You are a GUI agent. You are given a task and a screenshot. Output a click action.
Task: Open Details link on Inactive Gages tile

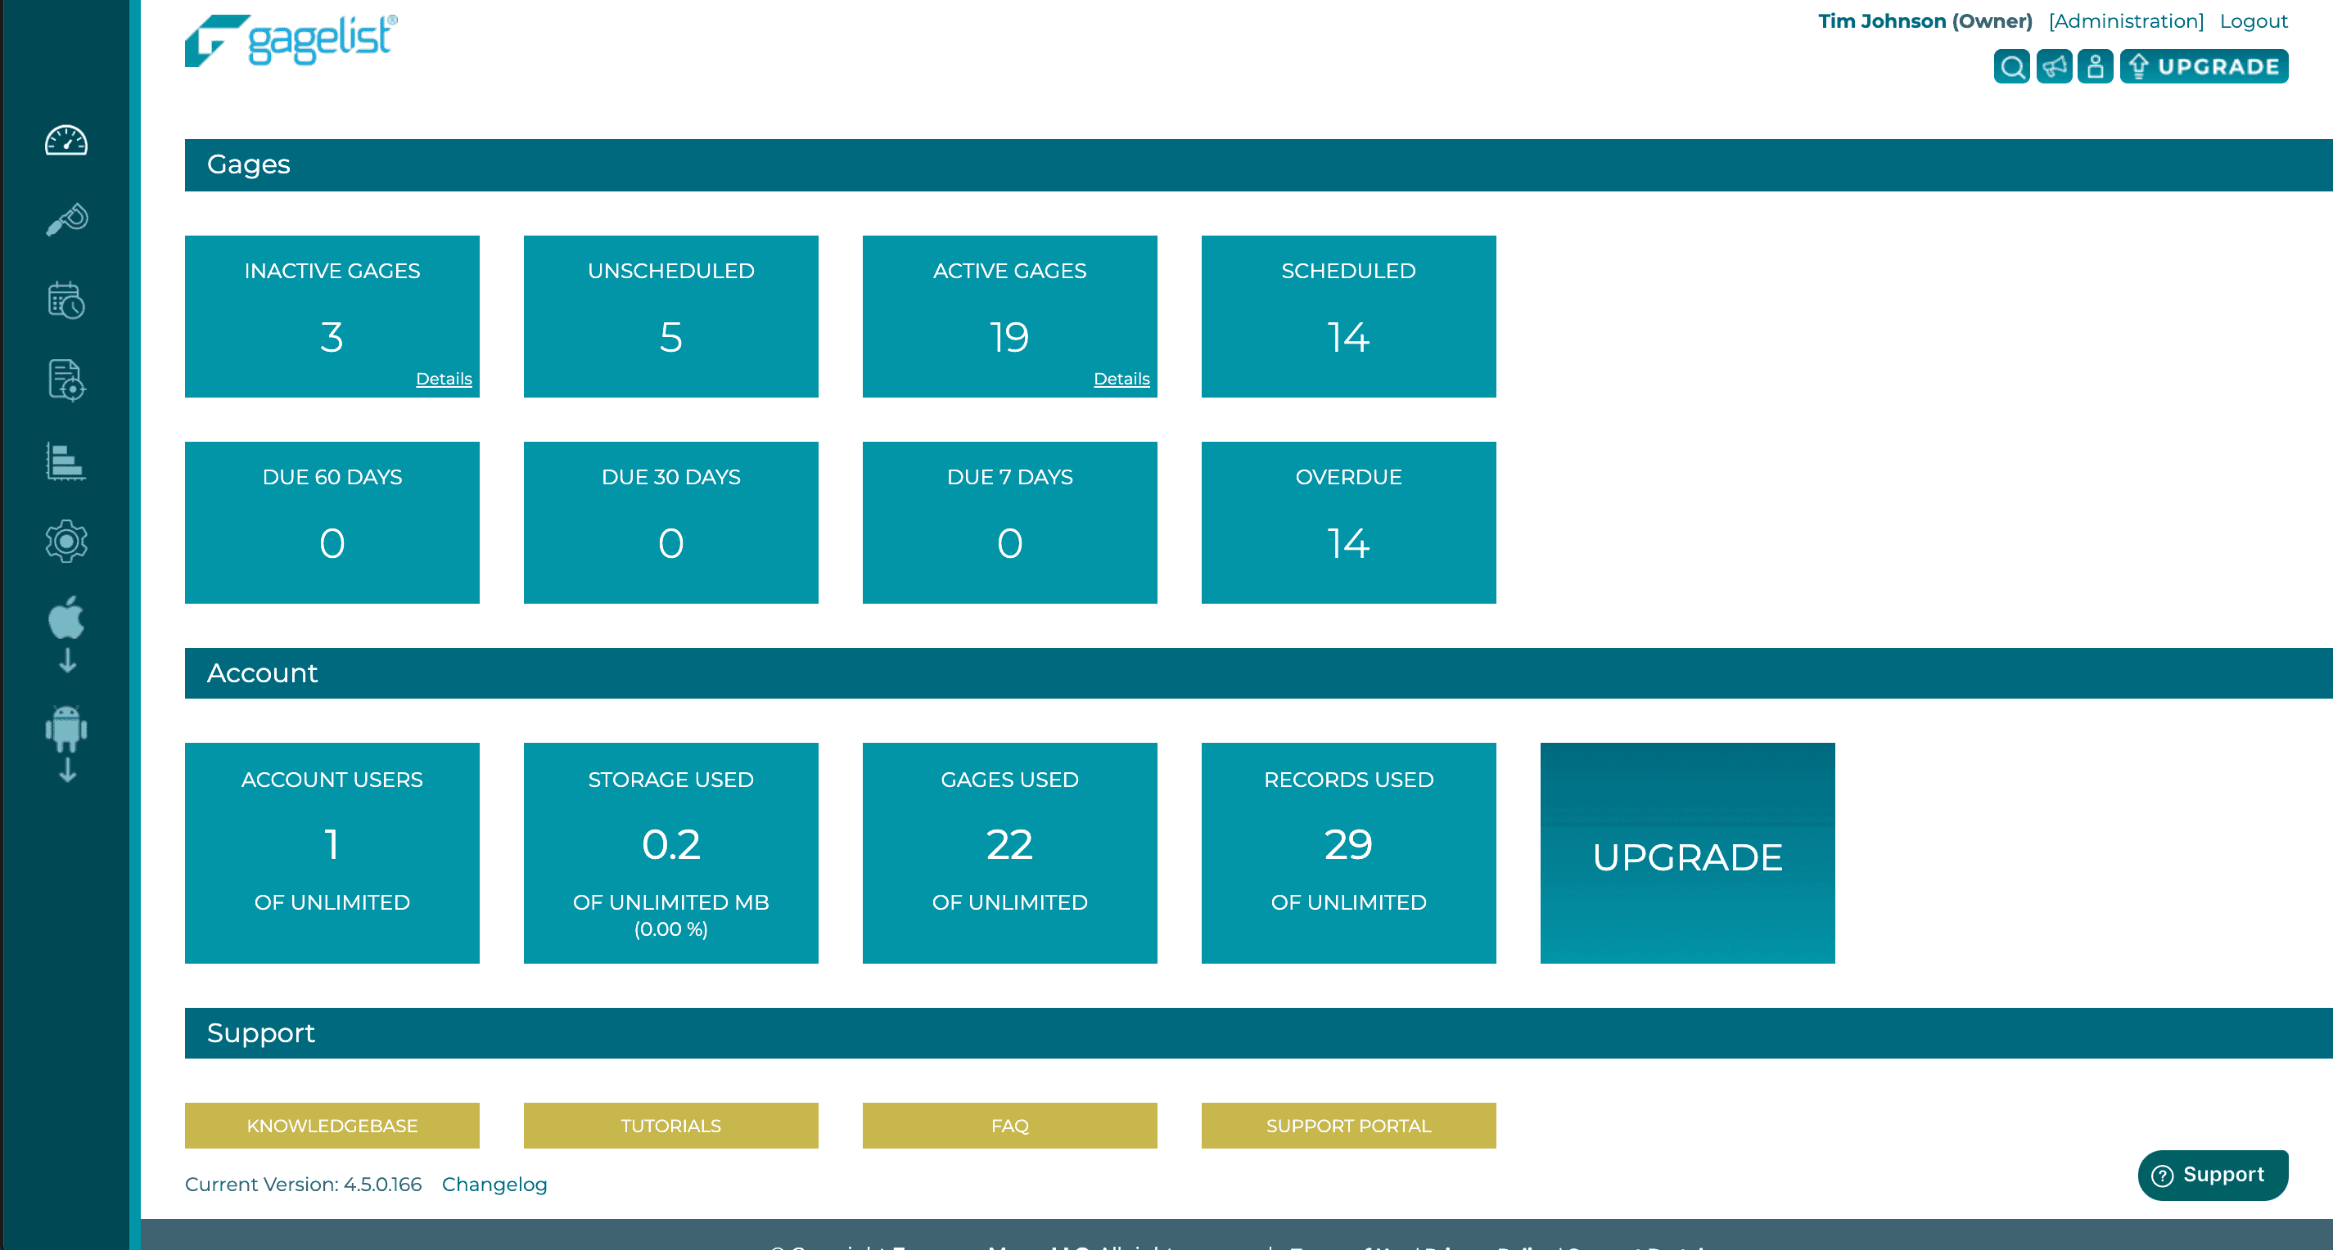[x=444, y=378]
